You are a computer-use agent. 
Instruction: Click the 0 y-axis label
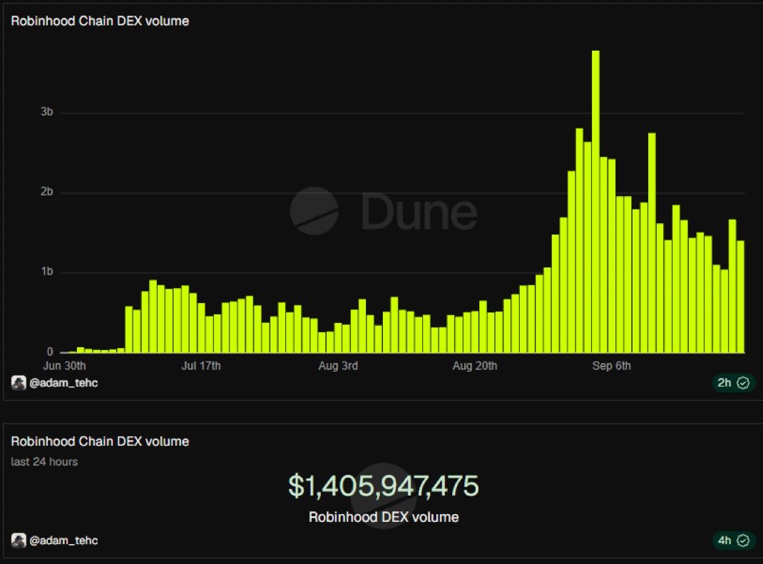click(50, 352)
